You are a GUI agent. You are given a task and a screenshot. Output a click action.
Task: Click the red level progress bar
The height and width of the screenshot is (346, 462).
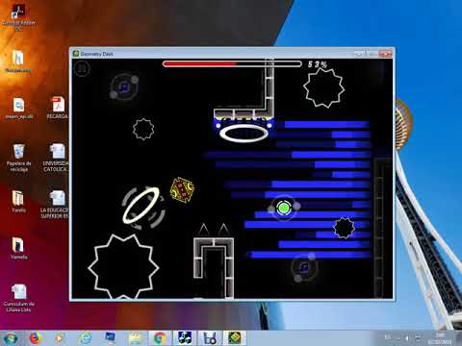click(232, 64)
